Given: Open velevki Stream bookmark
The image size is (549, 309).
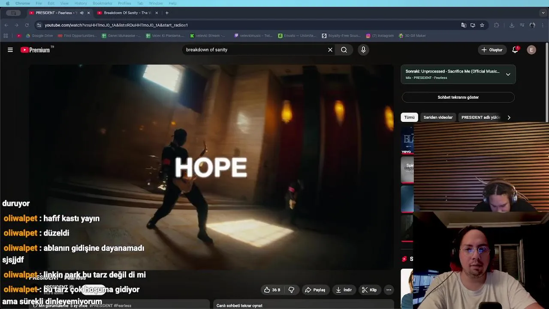Looking at the screenshot, I should pos(208,36).
